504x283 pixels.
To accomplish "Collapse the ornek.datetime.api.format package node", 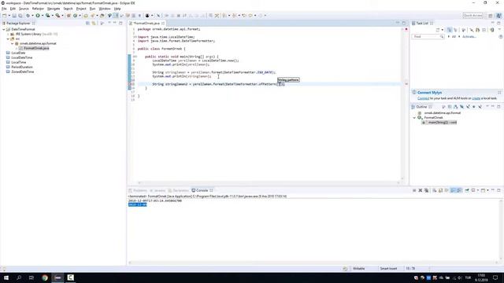I will point(13,43).
